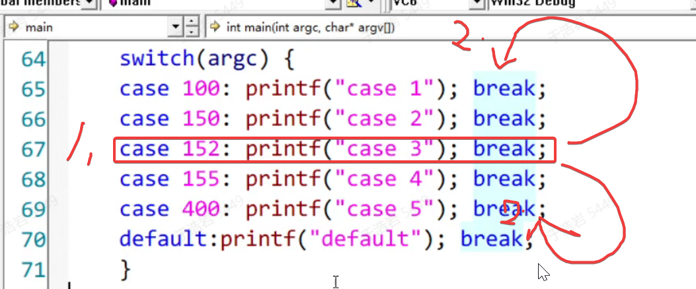Click the closing brace on line 71
This screenshot has width=696, height=289.
[x=126, y=269]
